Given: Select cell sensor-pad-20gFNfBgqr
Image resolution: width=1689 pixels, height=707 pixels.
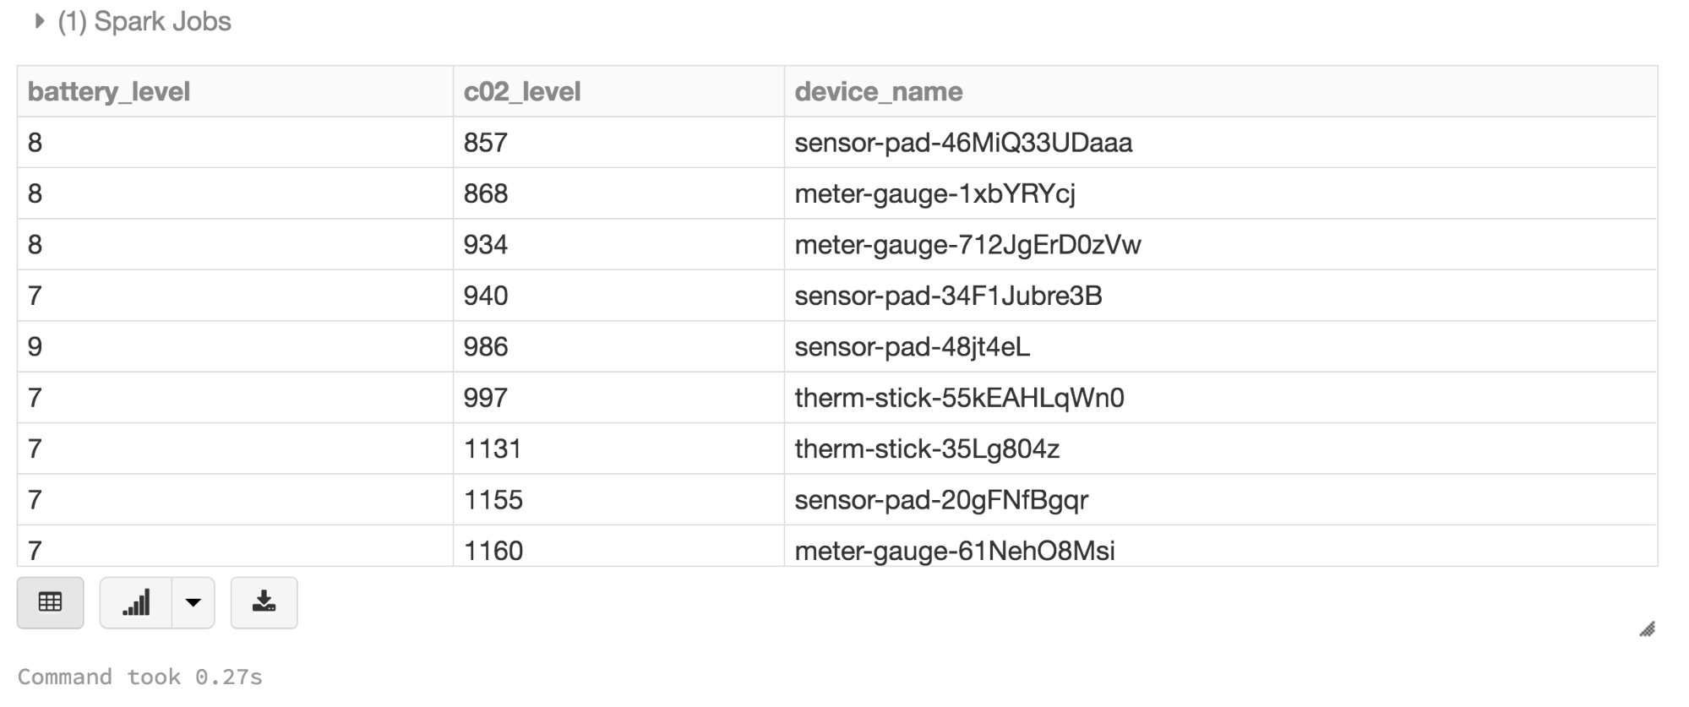Looking at the screenshot, I should 941,500.
